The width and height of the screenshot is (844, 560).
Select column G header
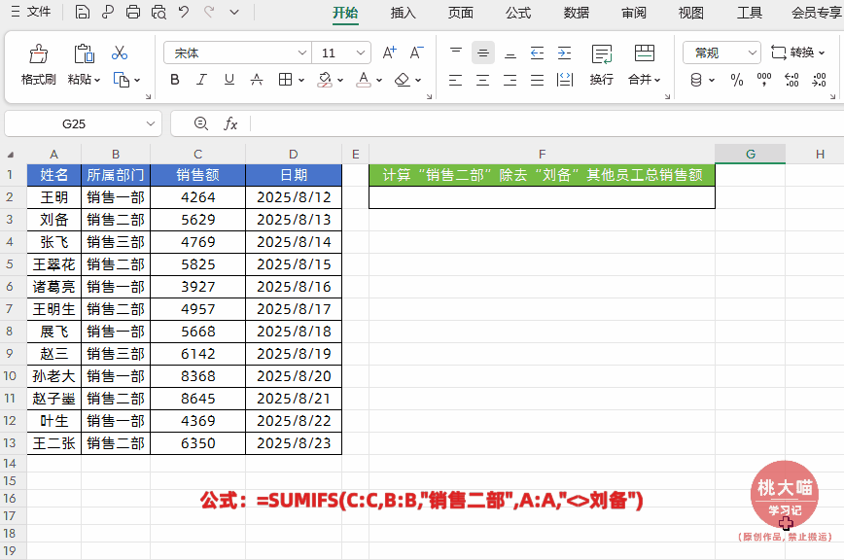click(751, 155)
